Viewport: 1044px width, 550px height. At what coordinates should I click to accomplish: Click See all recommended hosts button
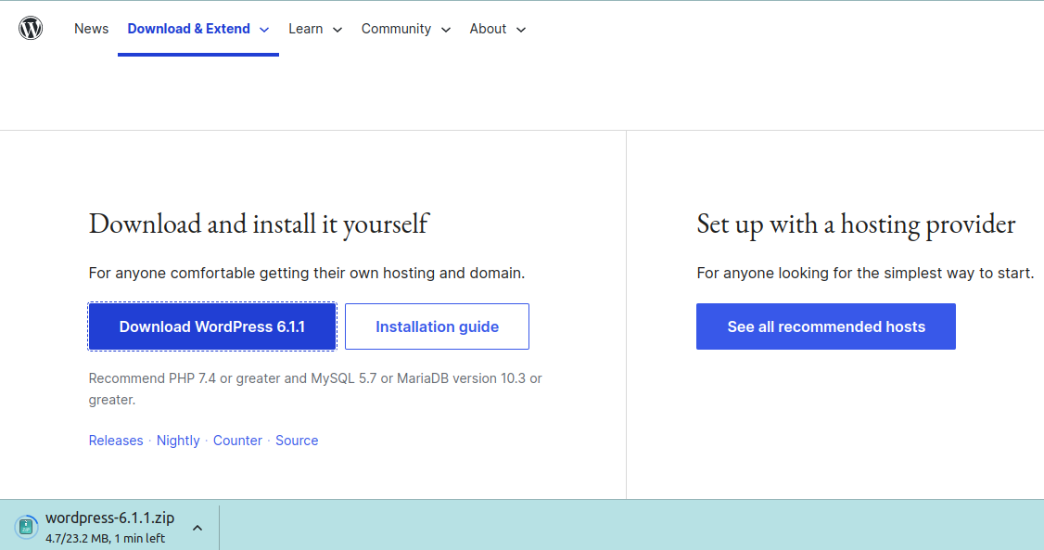point(825,326)
